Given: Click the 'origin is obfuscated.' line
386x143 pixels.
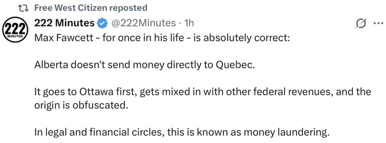Looking at the screenshot, I should tap(81, 105).
